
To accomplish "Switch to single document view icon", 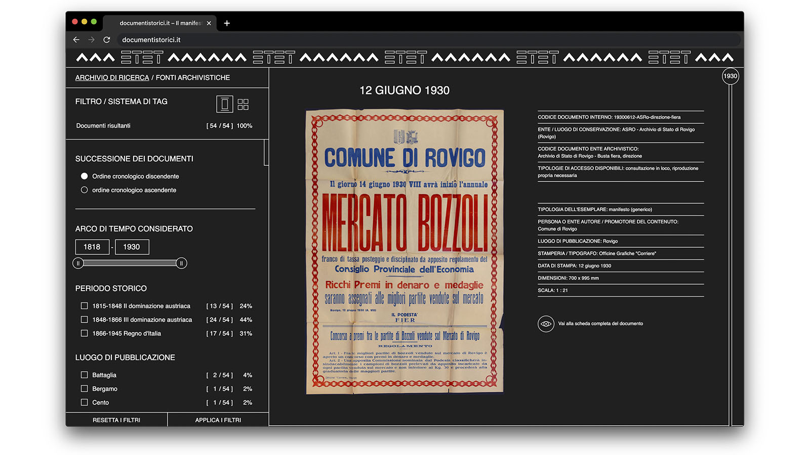I will [x=225, y=104].
